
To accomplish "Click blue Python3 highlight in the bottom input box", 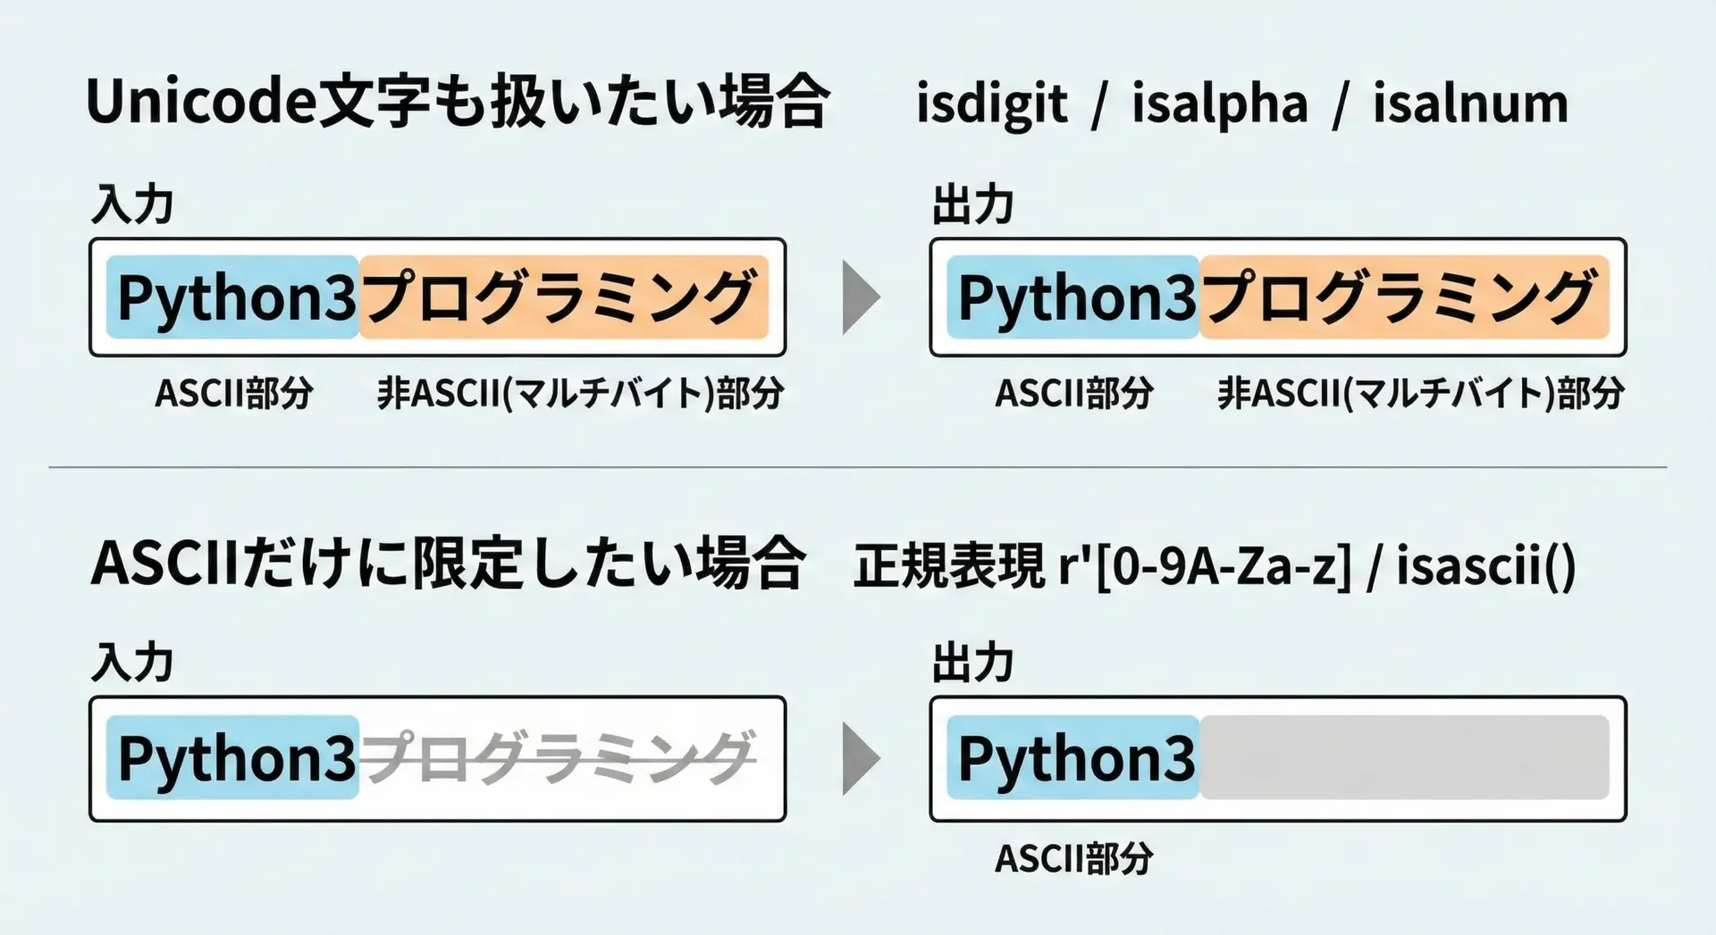I will [234, 758].
